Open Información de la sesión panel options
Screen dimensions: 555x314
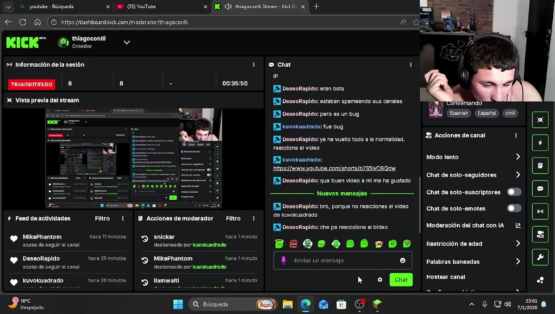[x=254, y=65]
